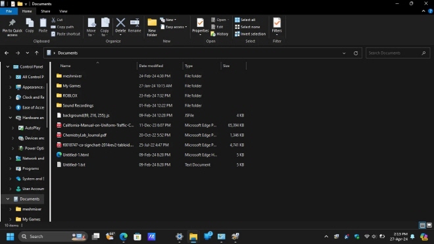Select ChemistryLab_Journal.pdf file
Viewport: 434px width, 244px height.
pos(84,135)
